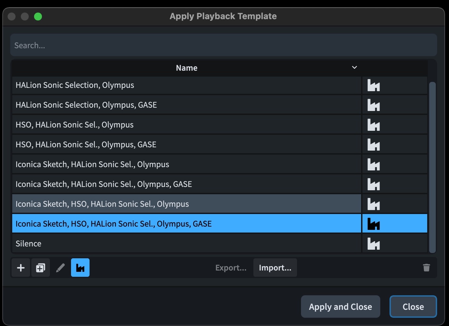Click the duplicate playback template icon

(41, 268)
